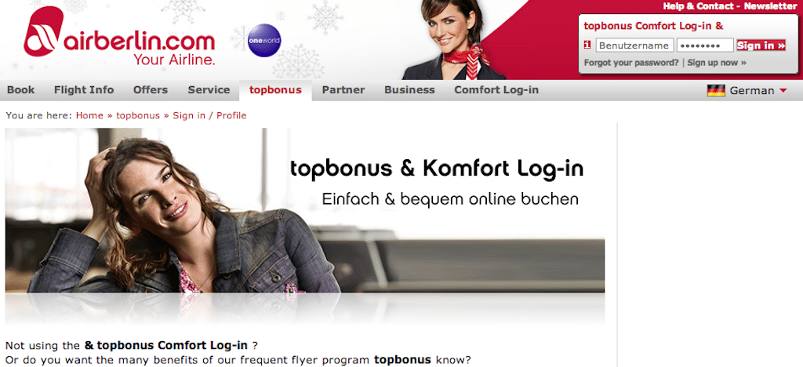Viewport: 803px width, 367px height.
Task: Go to Home in the breadcrumb
Action: 89,116
